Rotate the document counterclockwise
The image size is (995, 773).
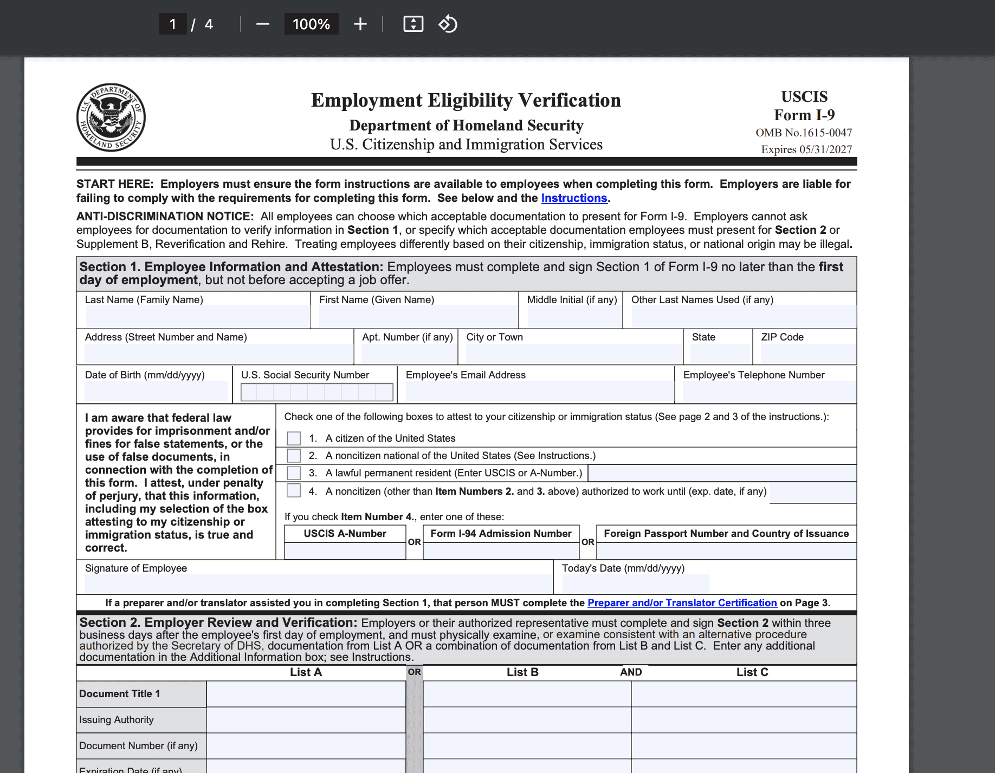click(448, 24)
